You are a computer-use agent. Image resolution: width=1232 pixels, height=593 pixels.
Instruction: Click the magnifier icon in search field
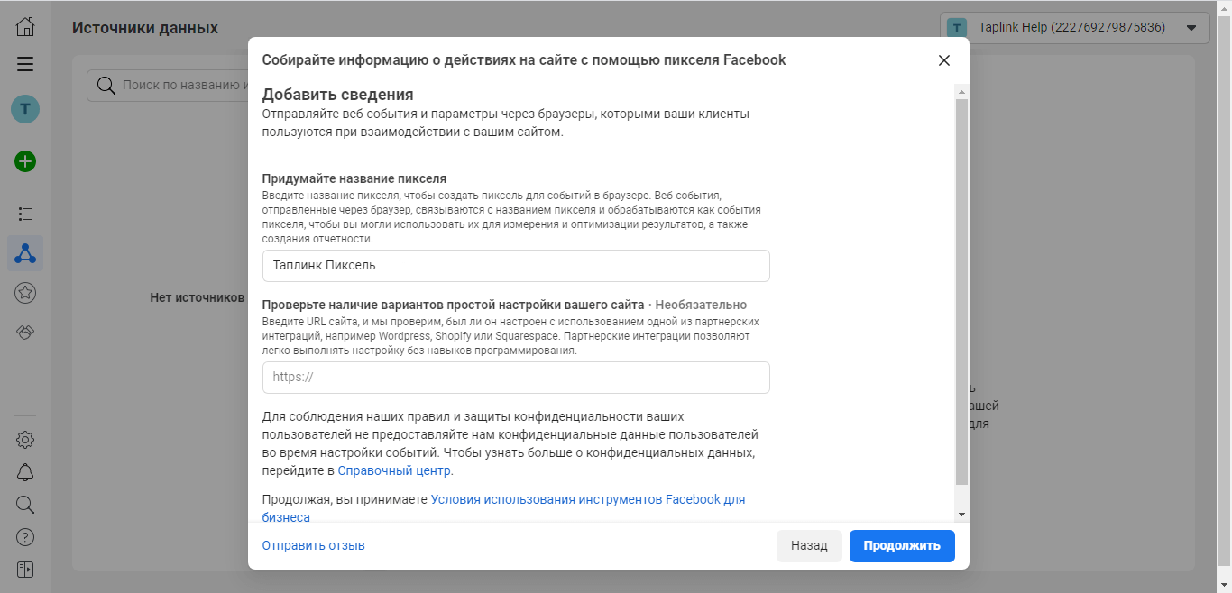pyautogui.click(x=106, y=86)
